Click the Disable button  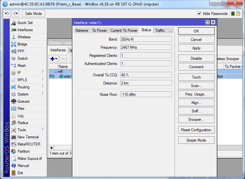point(196,58)
